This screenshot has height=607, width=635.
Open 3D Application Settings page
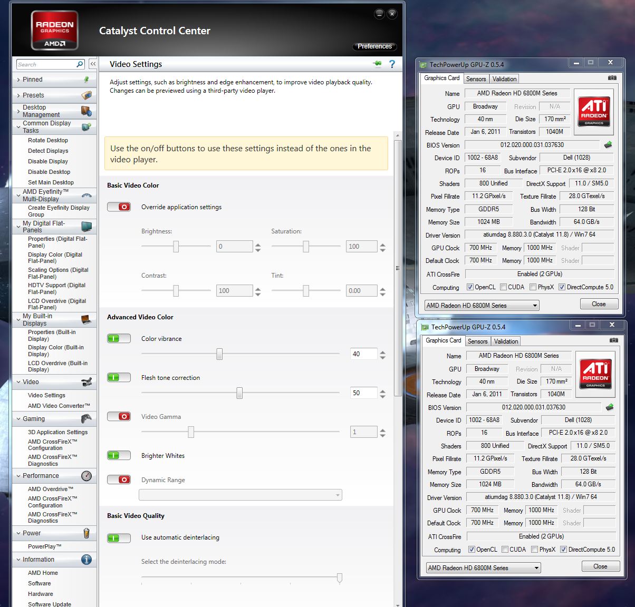[58, 432]
